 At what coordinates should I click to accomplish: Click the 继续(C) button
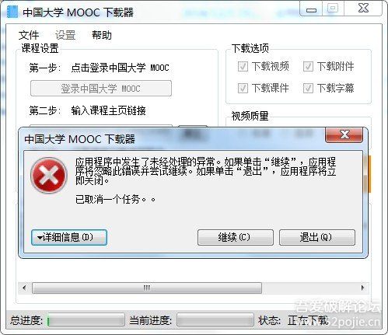click(236, 237)
